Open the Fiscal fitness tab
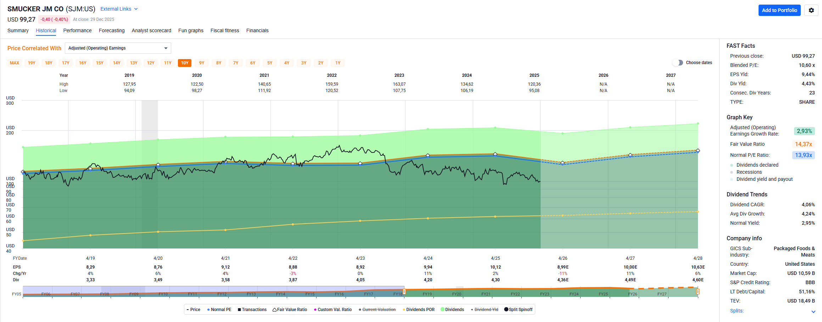The width and height of the screenshot is (822, 322). click(225, 30)
